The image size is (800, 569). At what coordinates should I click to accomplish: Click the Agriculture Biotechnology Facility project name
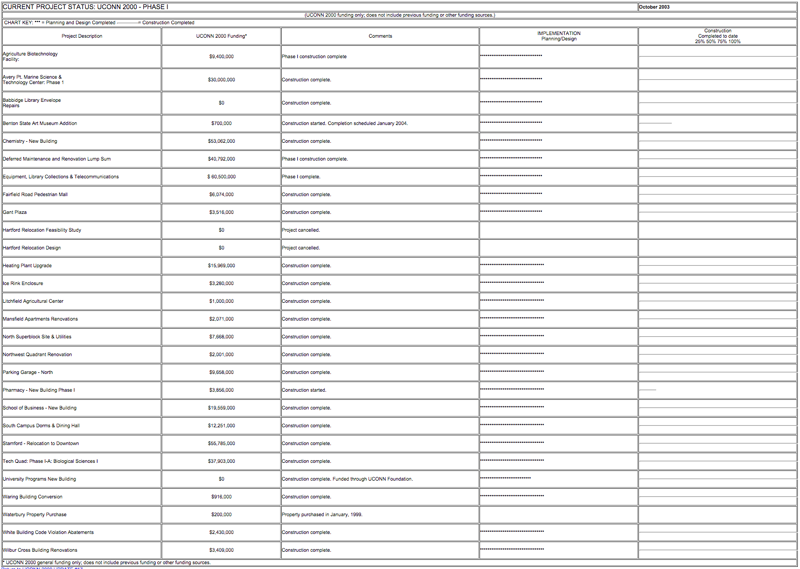tap(30, 57)
